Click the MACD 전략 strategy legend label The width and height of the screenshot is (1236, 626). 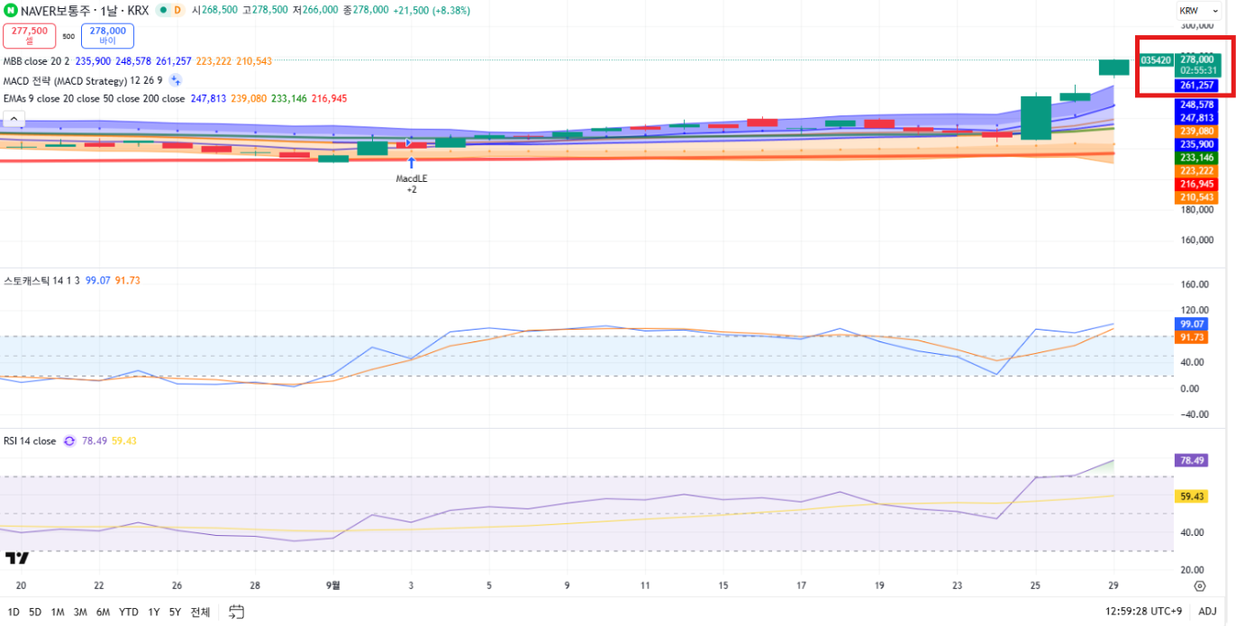(83, 80)
